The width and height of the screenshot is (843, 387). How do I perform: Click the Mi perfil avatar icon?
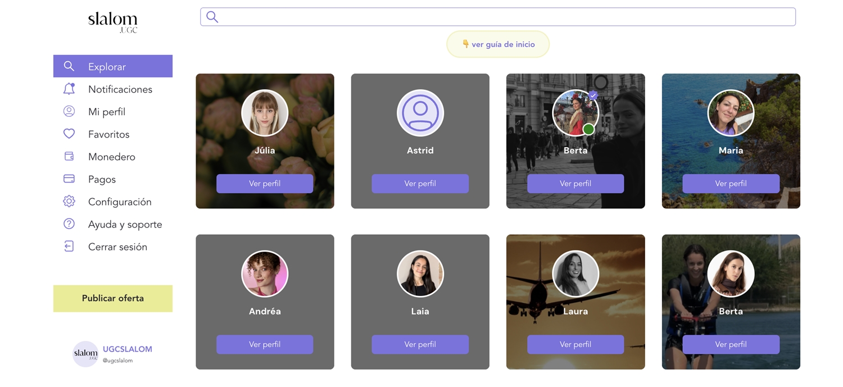coord(69,111)
